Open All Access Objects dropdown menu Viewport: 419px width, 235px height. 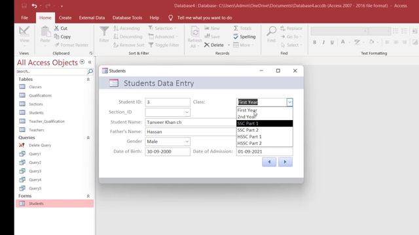(x=82, y=62)
